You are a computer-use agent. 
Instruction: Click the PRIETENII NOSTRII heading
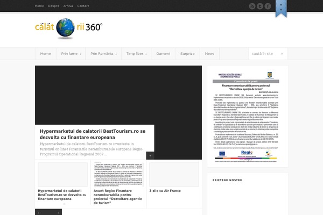coord(227,180)
